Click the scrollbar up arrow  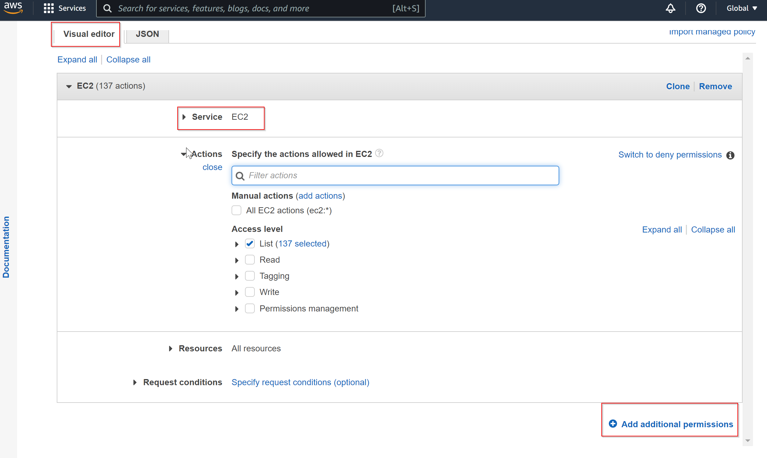747,58
